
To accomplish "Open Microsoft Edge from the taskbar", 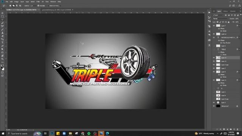I will [x=107, y=133].
